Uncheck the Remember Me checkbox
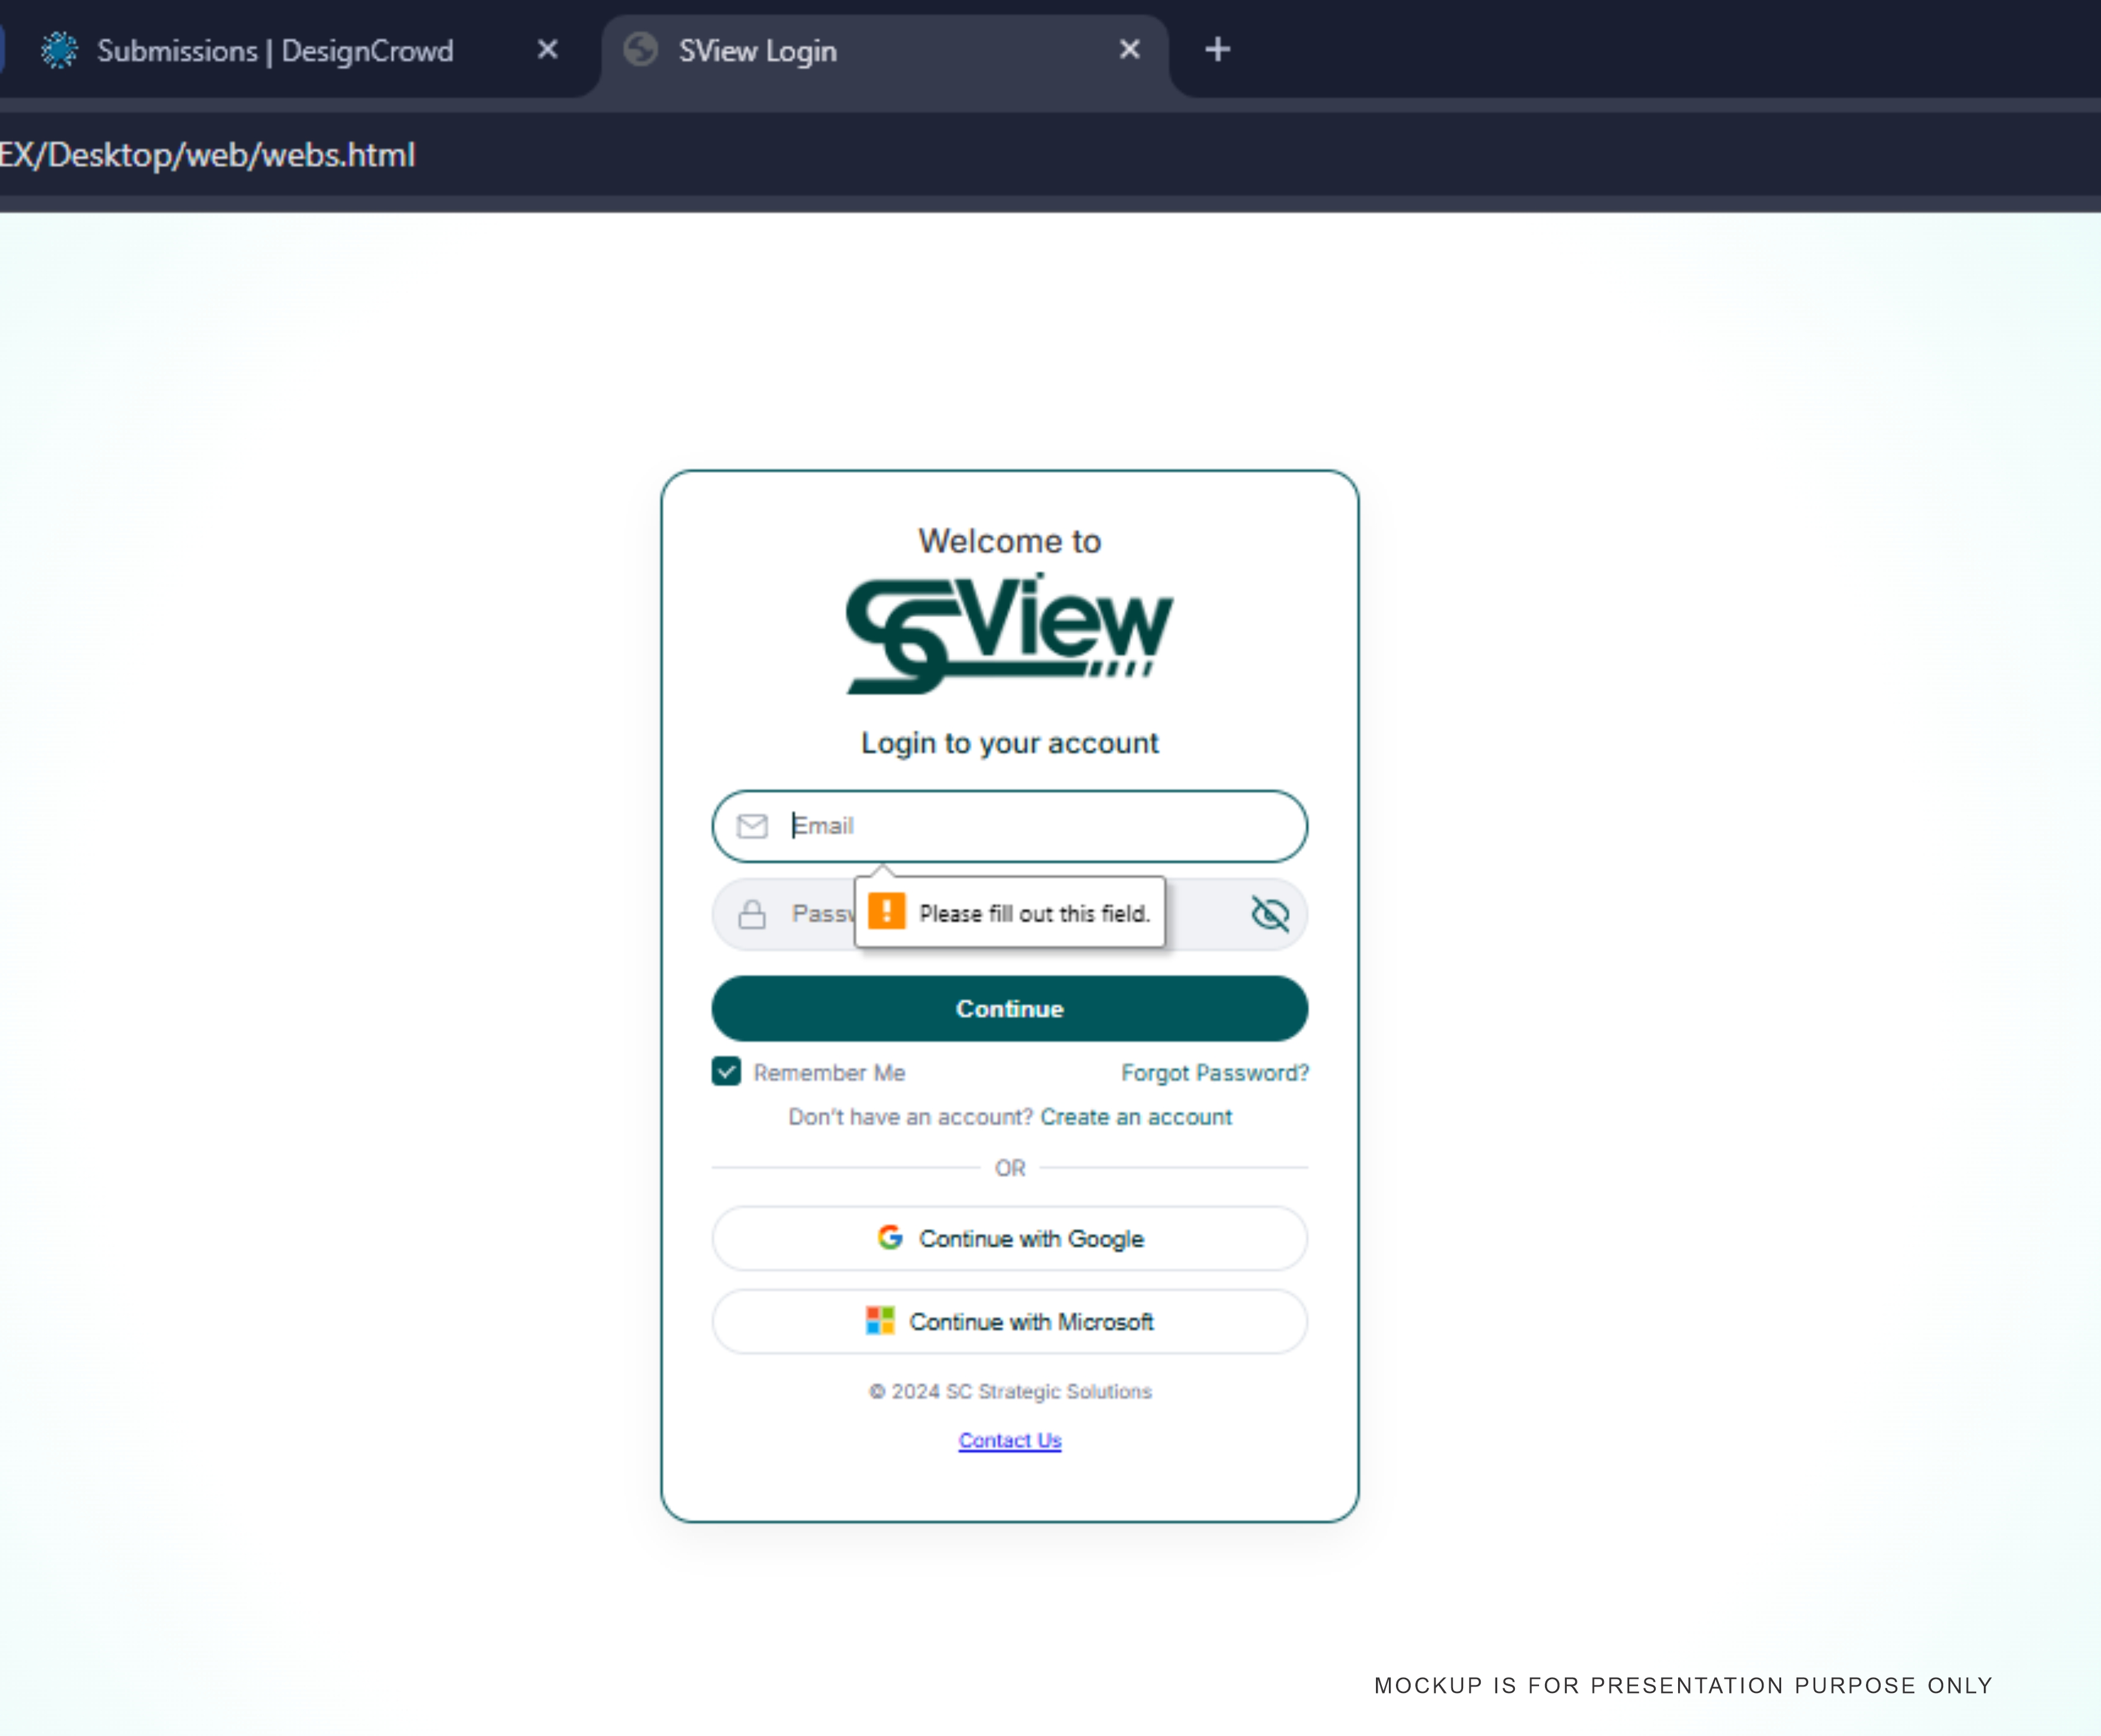This screenshot has height=1736, width=2101. coord(726,1072)
